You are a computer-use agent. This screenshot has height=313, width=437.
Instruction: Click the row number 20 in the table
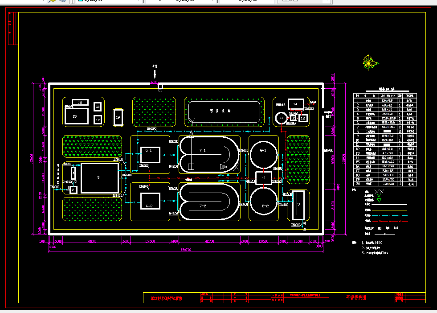point(358,184)
